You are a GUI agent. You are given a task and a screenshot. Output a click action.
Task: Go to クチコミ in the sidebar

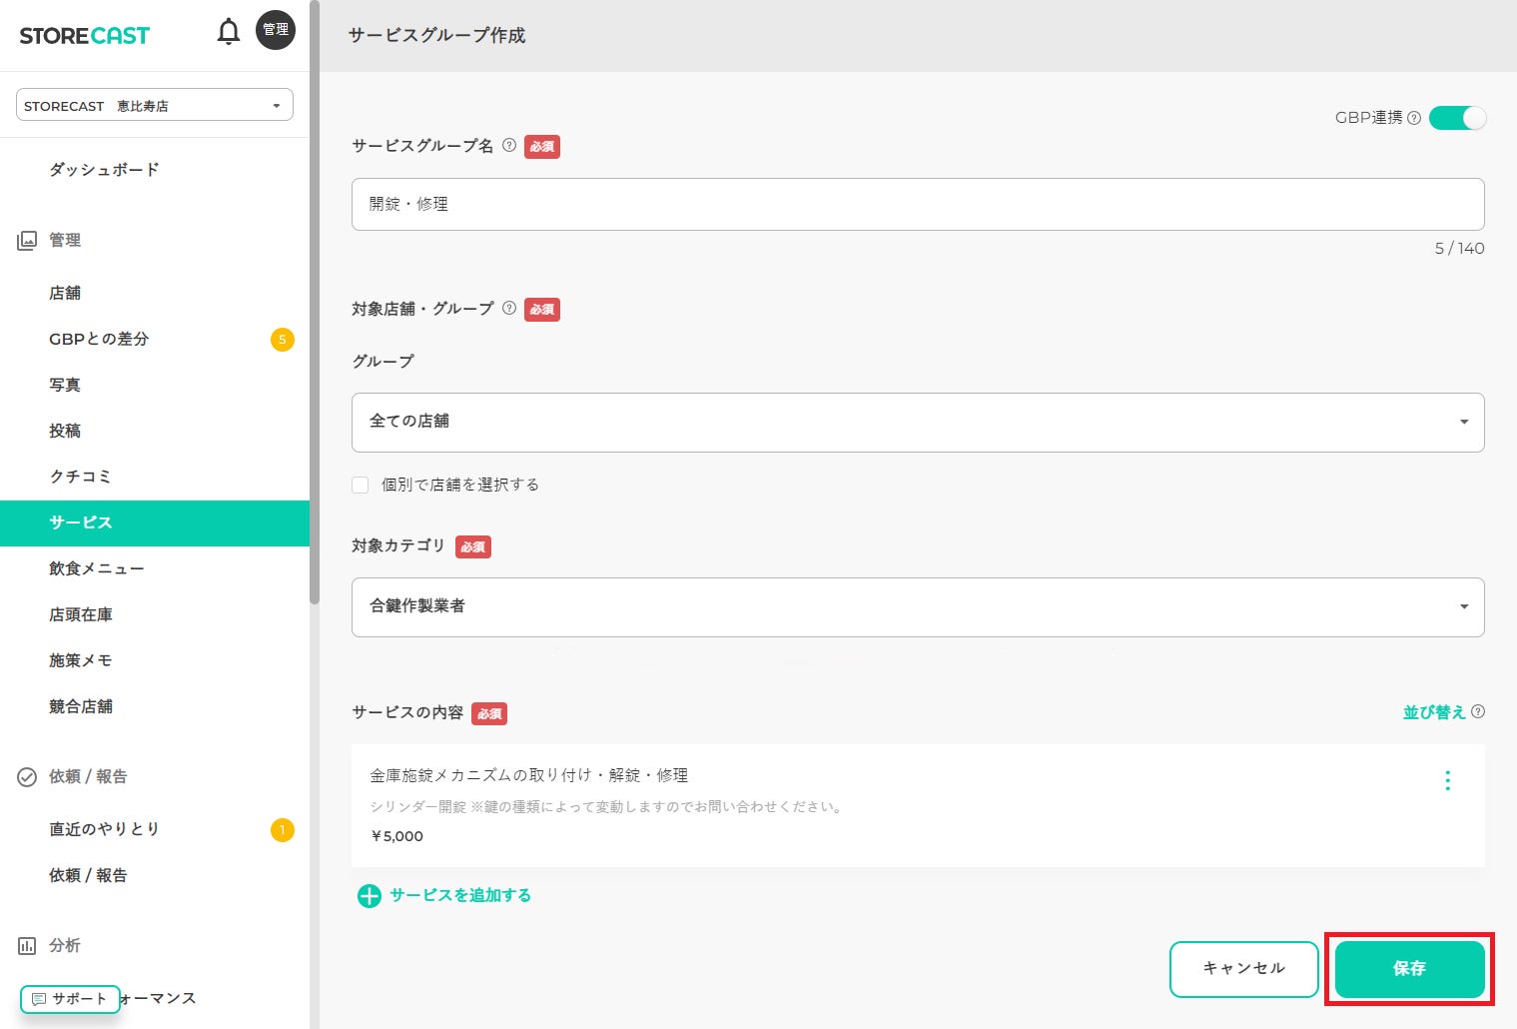point(80,477)
